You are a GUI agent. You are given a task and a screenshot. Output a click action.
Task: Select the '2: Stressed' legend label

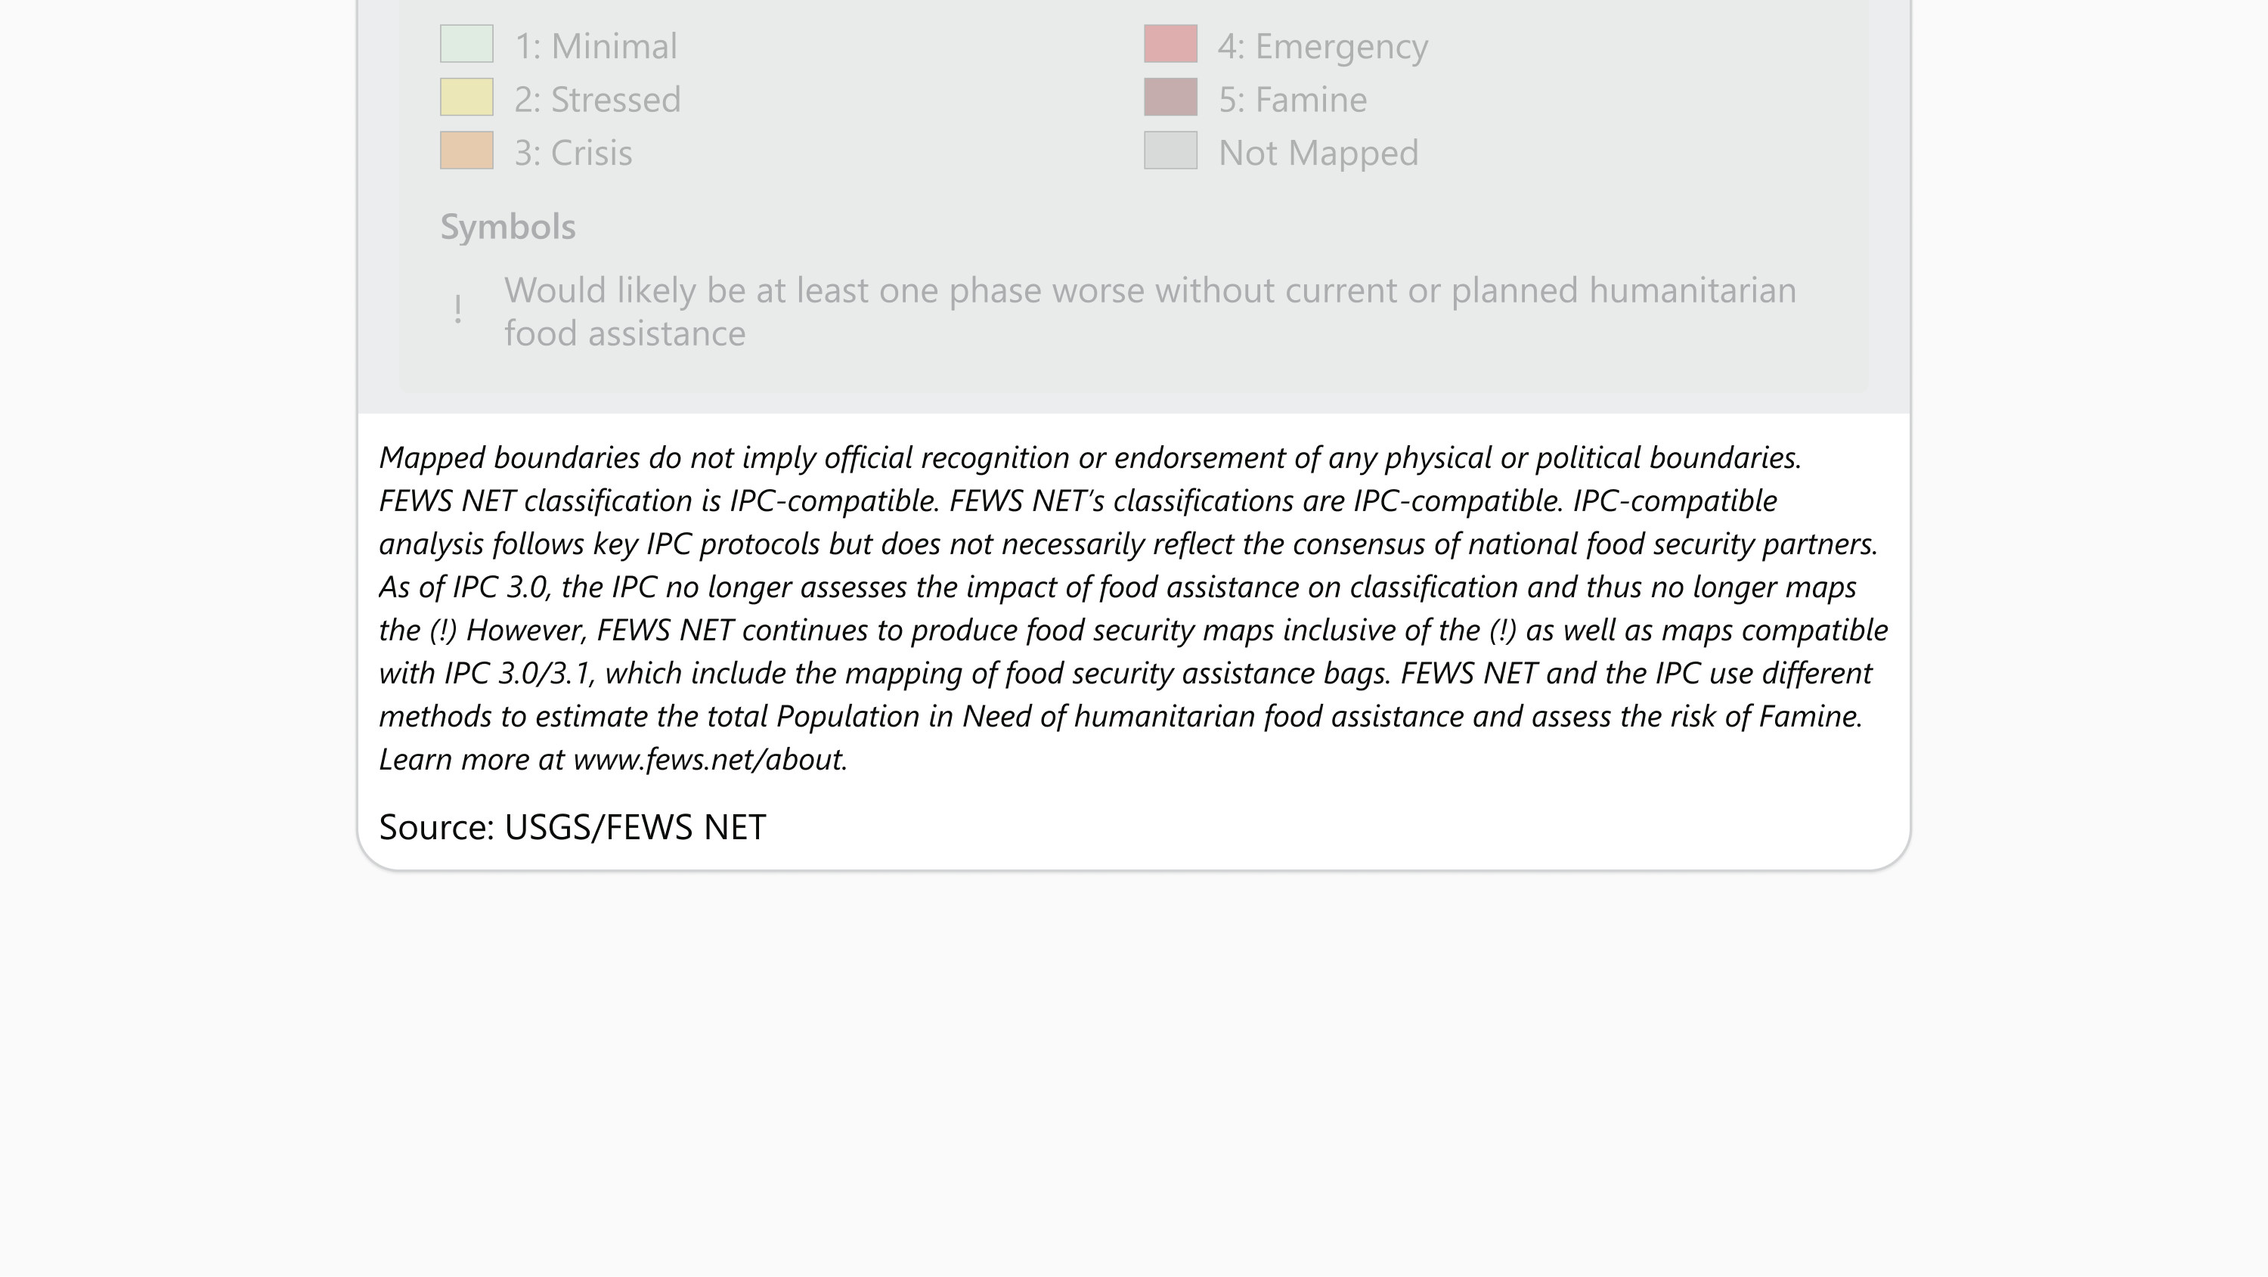[x=598, y=100]
